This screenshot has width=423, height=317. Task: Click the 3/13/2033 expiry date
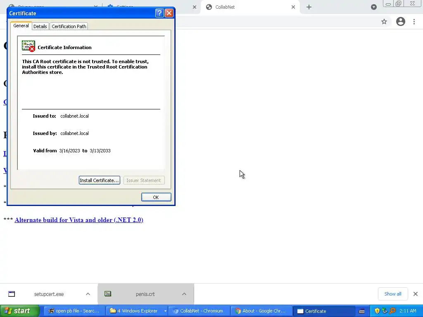[x=100, y=151]
